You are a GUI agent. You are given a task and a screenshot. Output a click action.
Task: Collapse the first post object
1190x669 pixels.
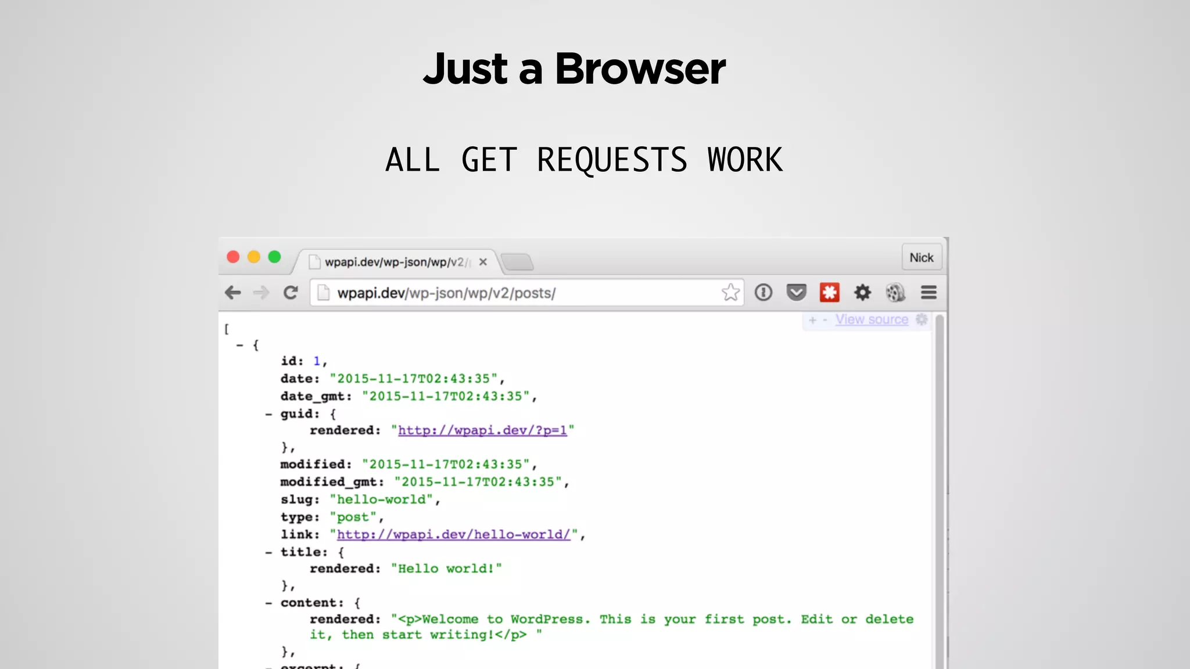coord(240,345)
